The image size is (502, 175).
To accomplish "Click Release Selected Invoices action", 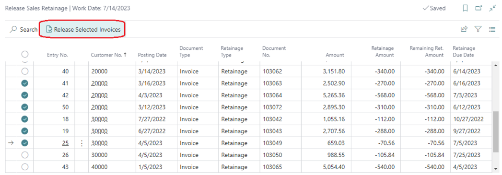I will coord(83,29).
